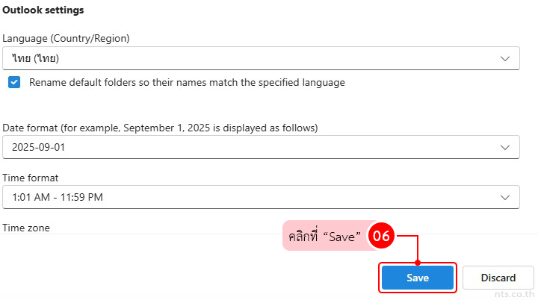Click the chevron on the Language dropdown
The width and height of the screenshot is (538, 300).
coord(505,57)
